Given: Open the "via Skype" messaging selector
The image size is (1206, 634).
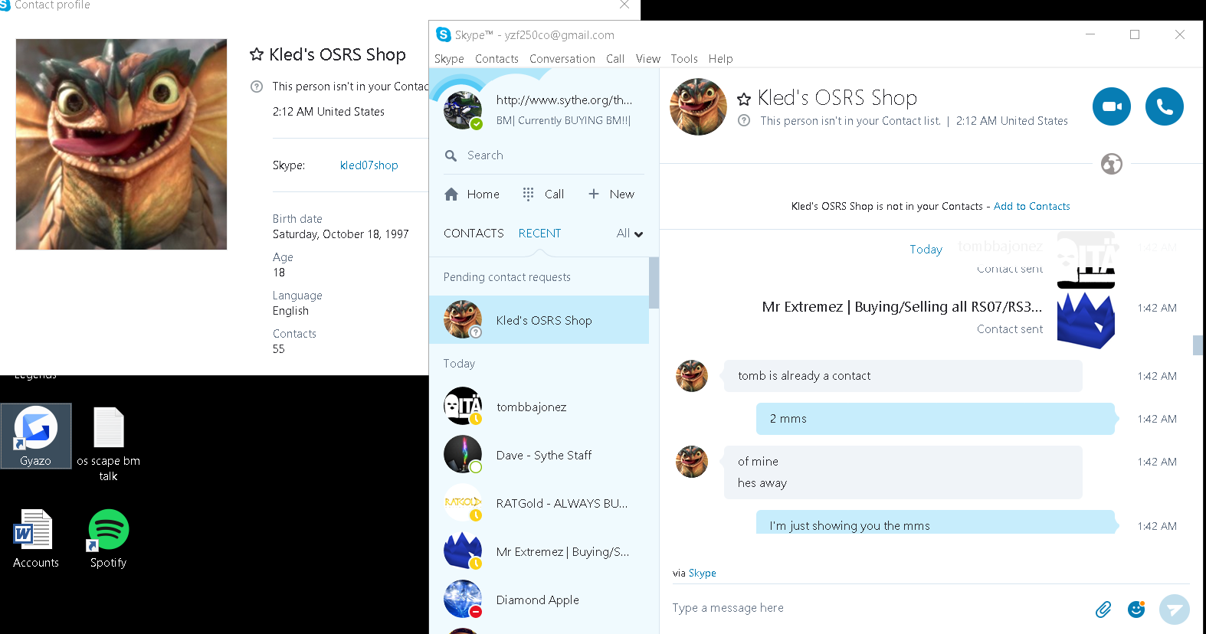Looking at the screenshot, I should coord(694,573).
